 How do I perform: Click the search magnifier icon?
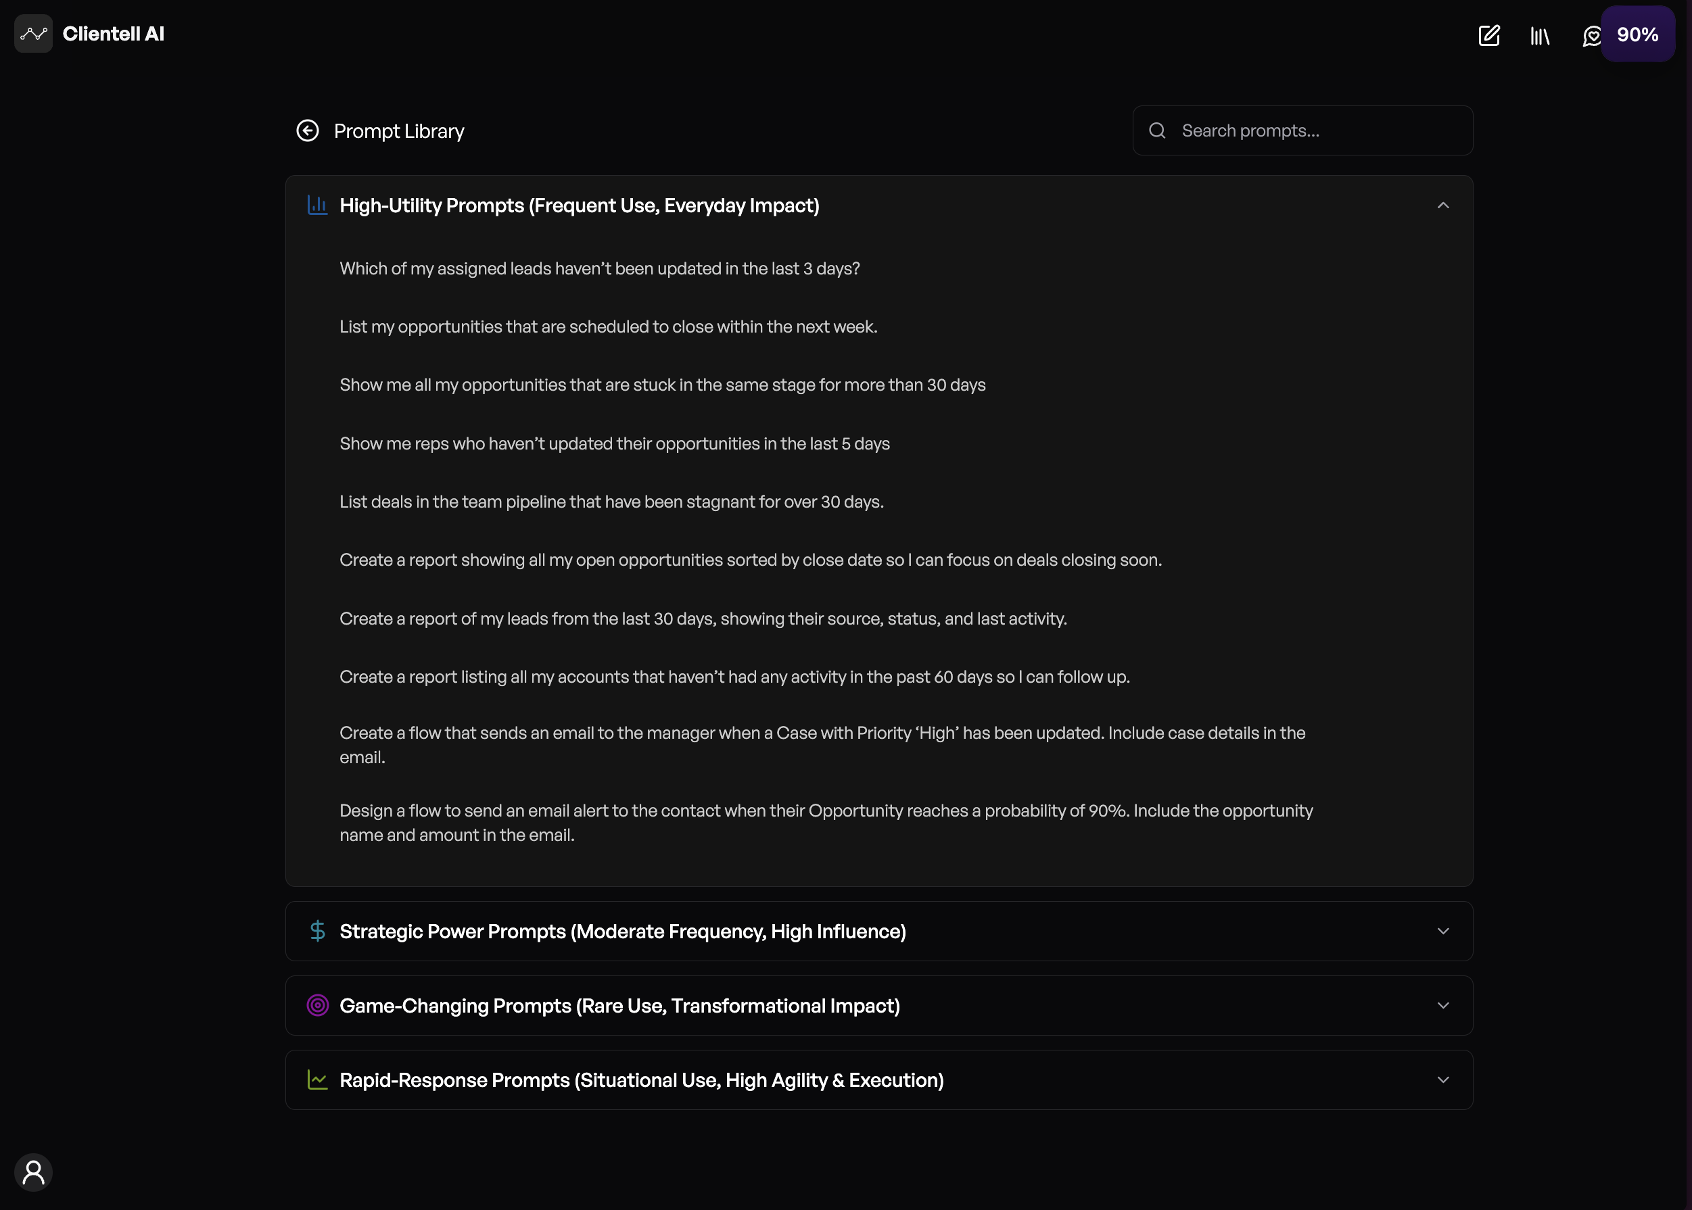(x=1157, y=131)
